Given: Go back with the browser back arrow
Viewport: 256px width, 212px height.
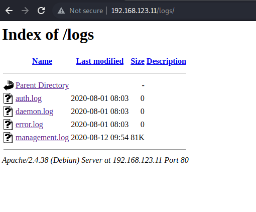Looking at the screenshot, I should [x=9, y=11].
